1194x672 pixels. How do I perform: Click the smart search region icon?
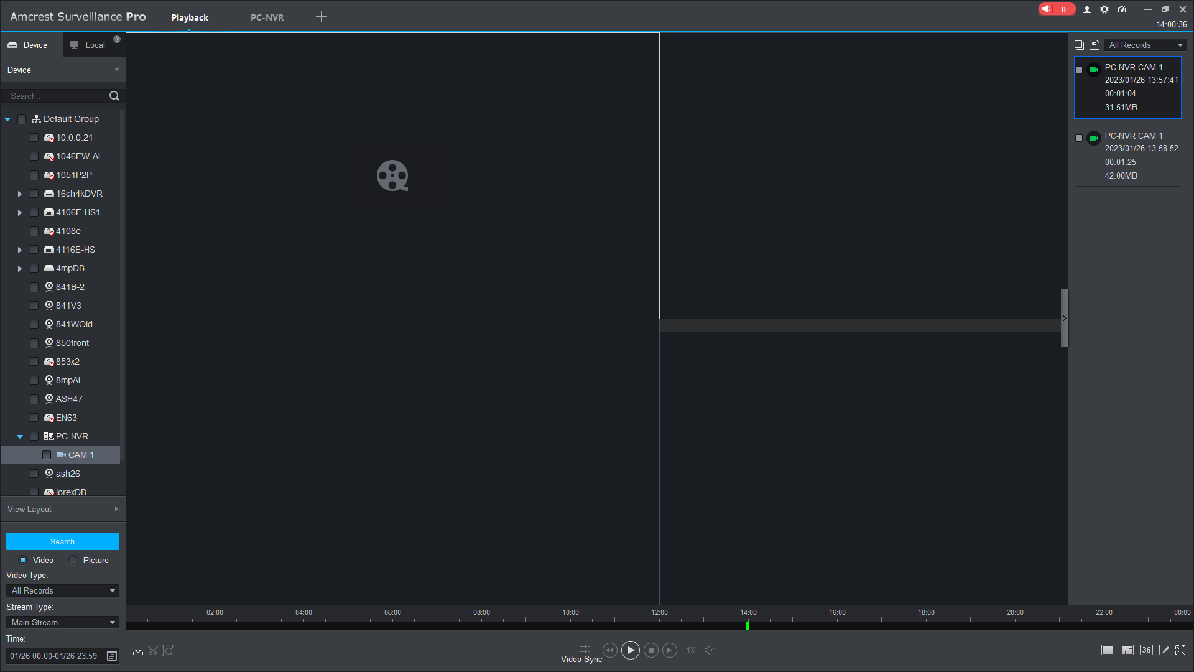tap(168, 650)
